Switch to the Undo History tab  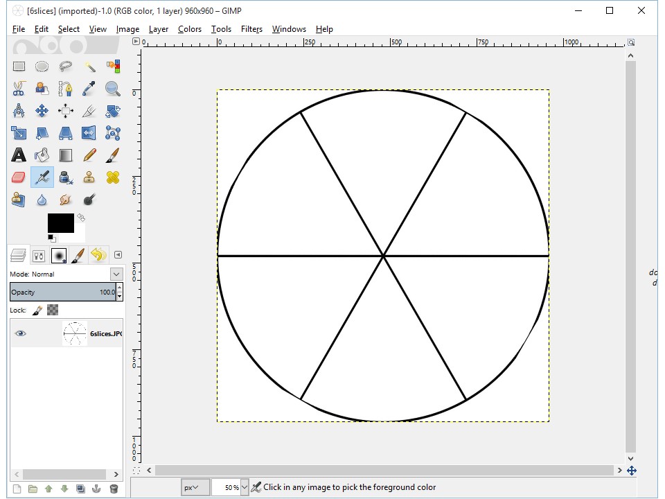[99, 256]
